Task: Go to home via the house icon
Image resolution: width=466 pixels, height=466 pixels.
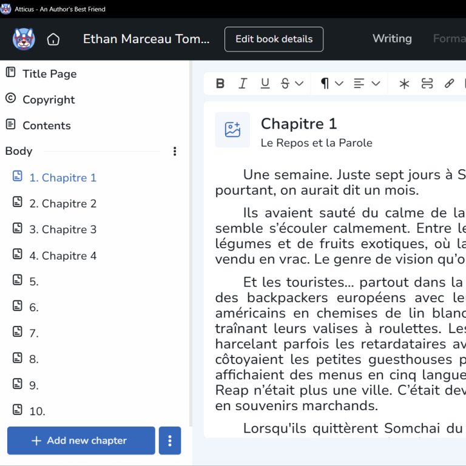Action: coord(53,39)
